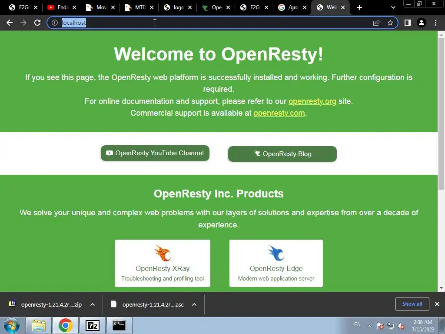Show hidden system tray icons
Image resolution: width=445 pixels, height=334 pixels.
coord(369,326)
